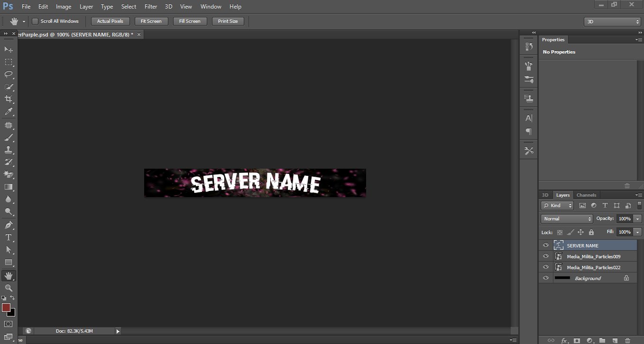Select the Gradient tool
The width and height of the screenshot is (644, 344).
tap(9, 187)
